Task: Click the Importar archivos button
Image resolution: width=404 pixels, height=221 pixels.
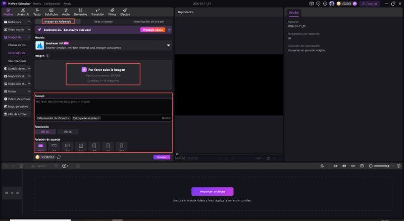Action: click(212, 191)
